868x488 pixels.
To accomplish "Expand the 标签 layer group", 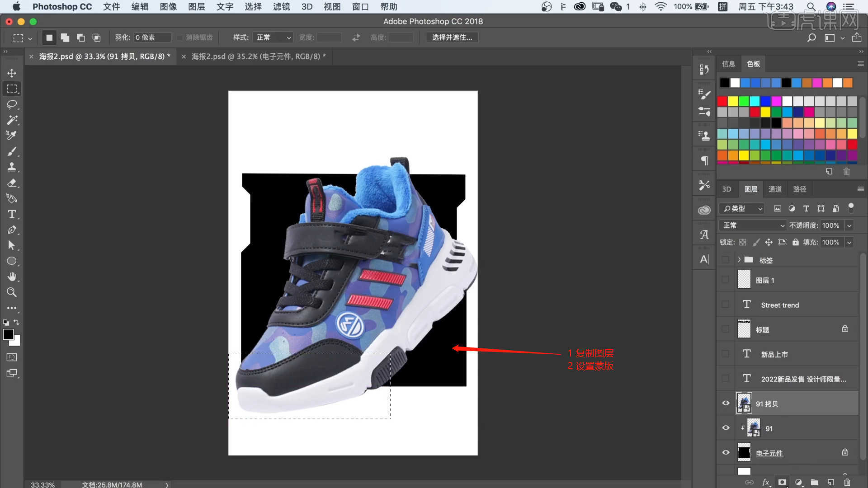I will coord(739,259).
